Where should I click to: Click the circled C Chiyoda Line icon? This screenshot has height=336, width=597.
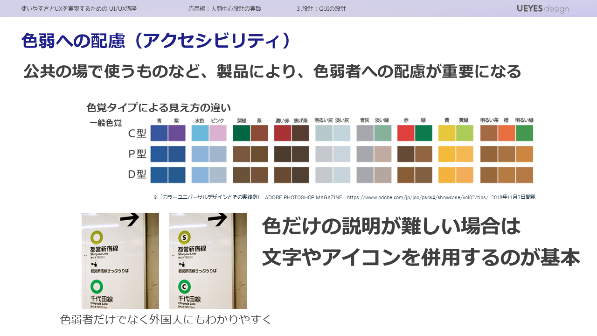coord(184,286)
